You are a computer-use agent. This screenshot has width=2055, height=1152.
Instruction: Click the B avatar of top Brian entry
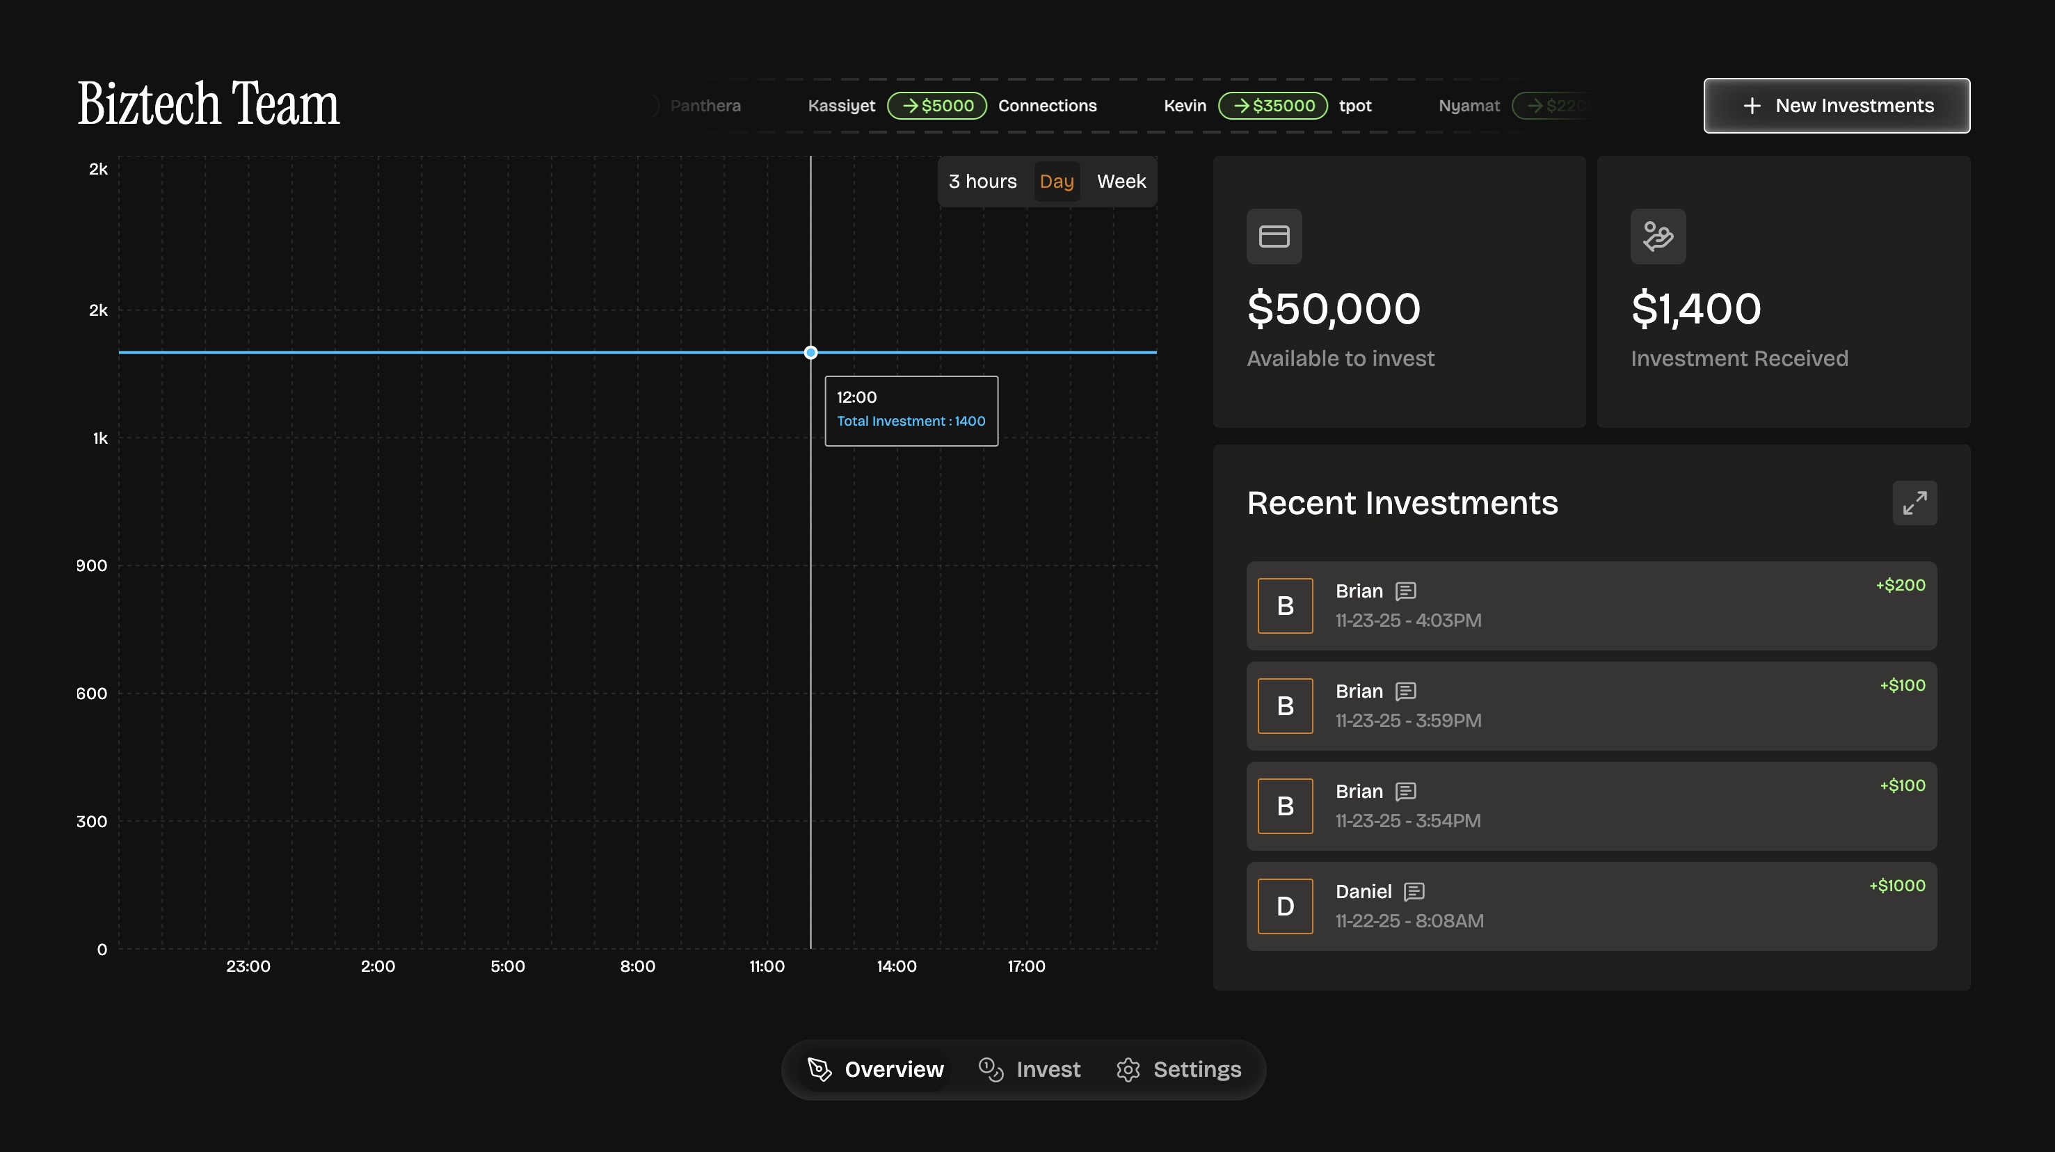[x=1285, y=605]
